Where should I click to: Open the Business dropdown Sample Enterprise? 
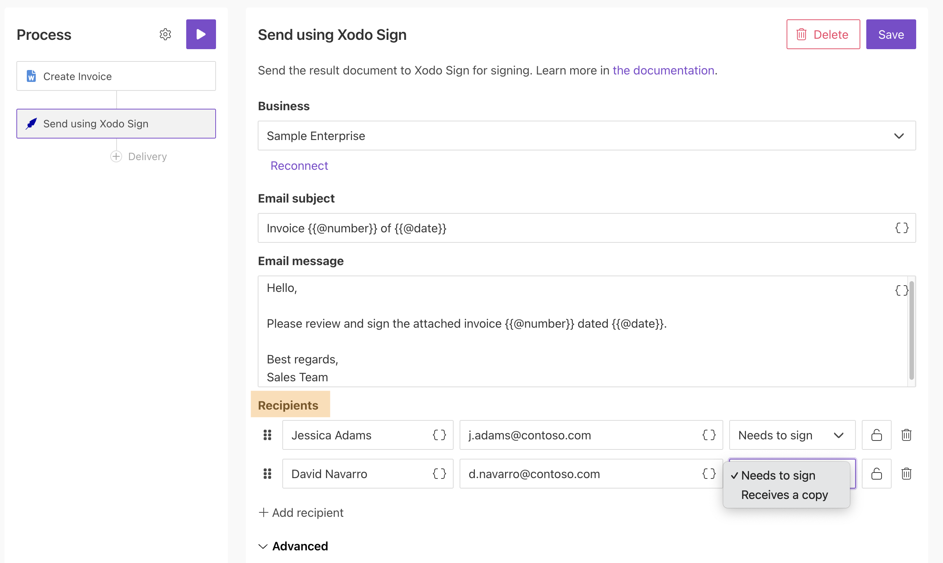[587, 136]
